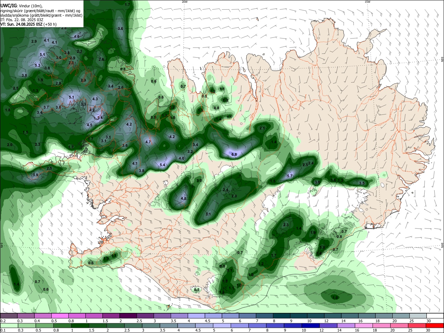Click the 5.7 precipitation value label
The height and width of the screenshot is (333, 444).
(x=290, y=176)
